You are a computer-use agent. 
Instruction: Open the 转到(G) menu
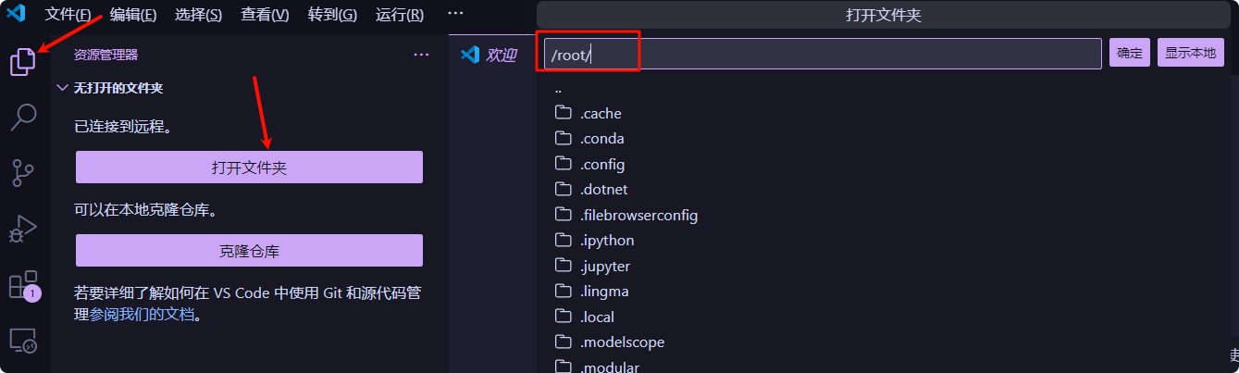[332, 15]
